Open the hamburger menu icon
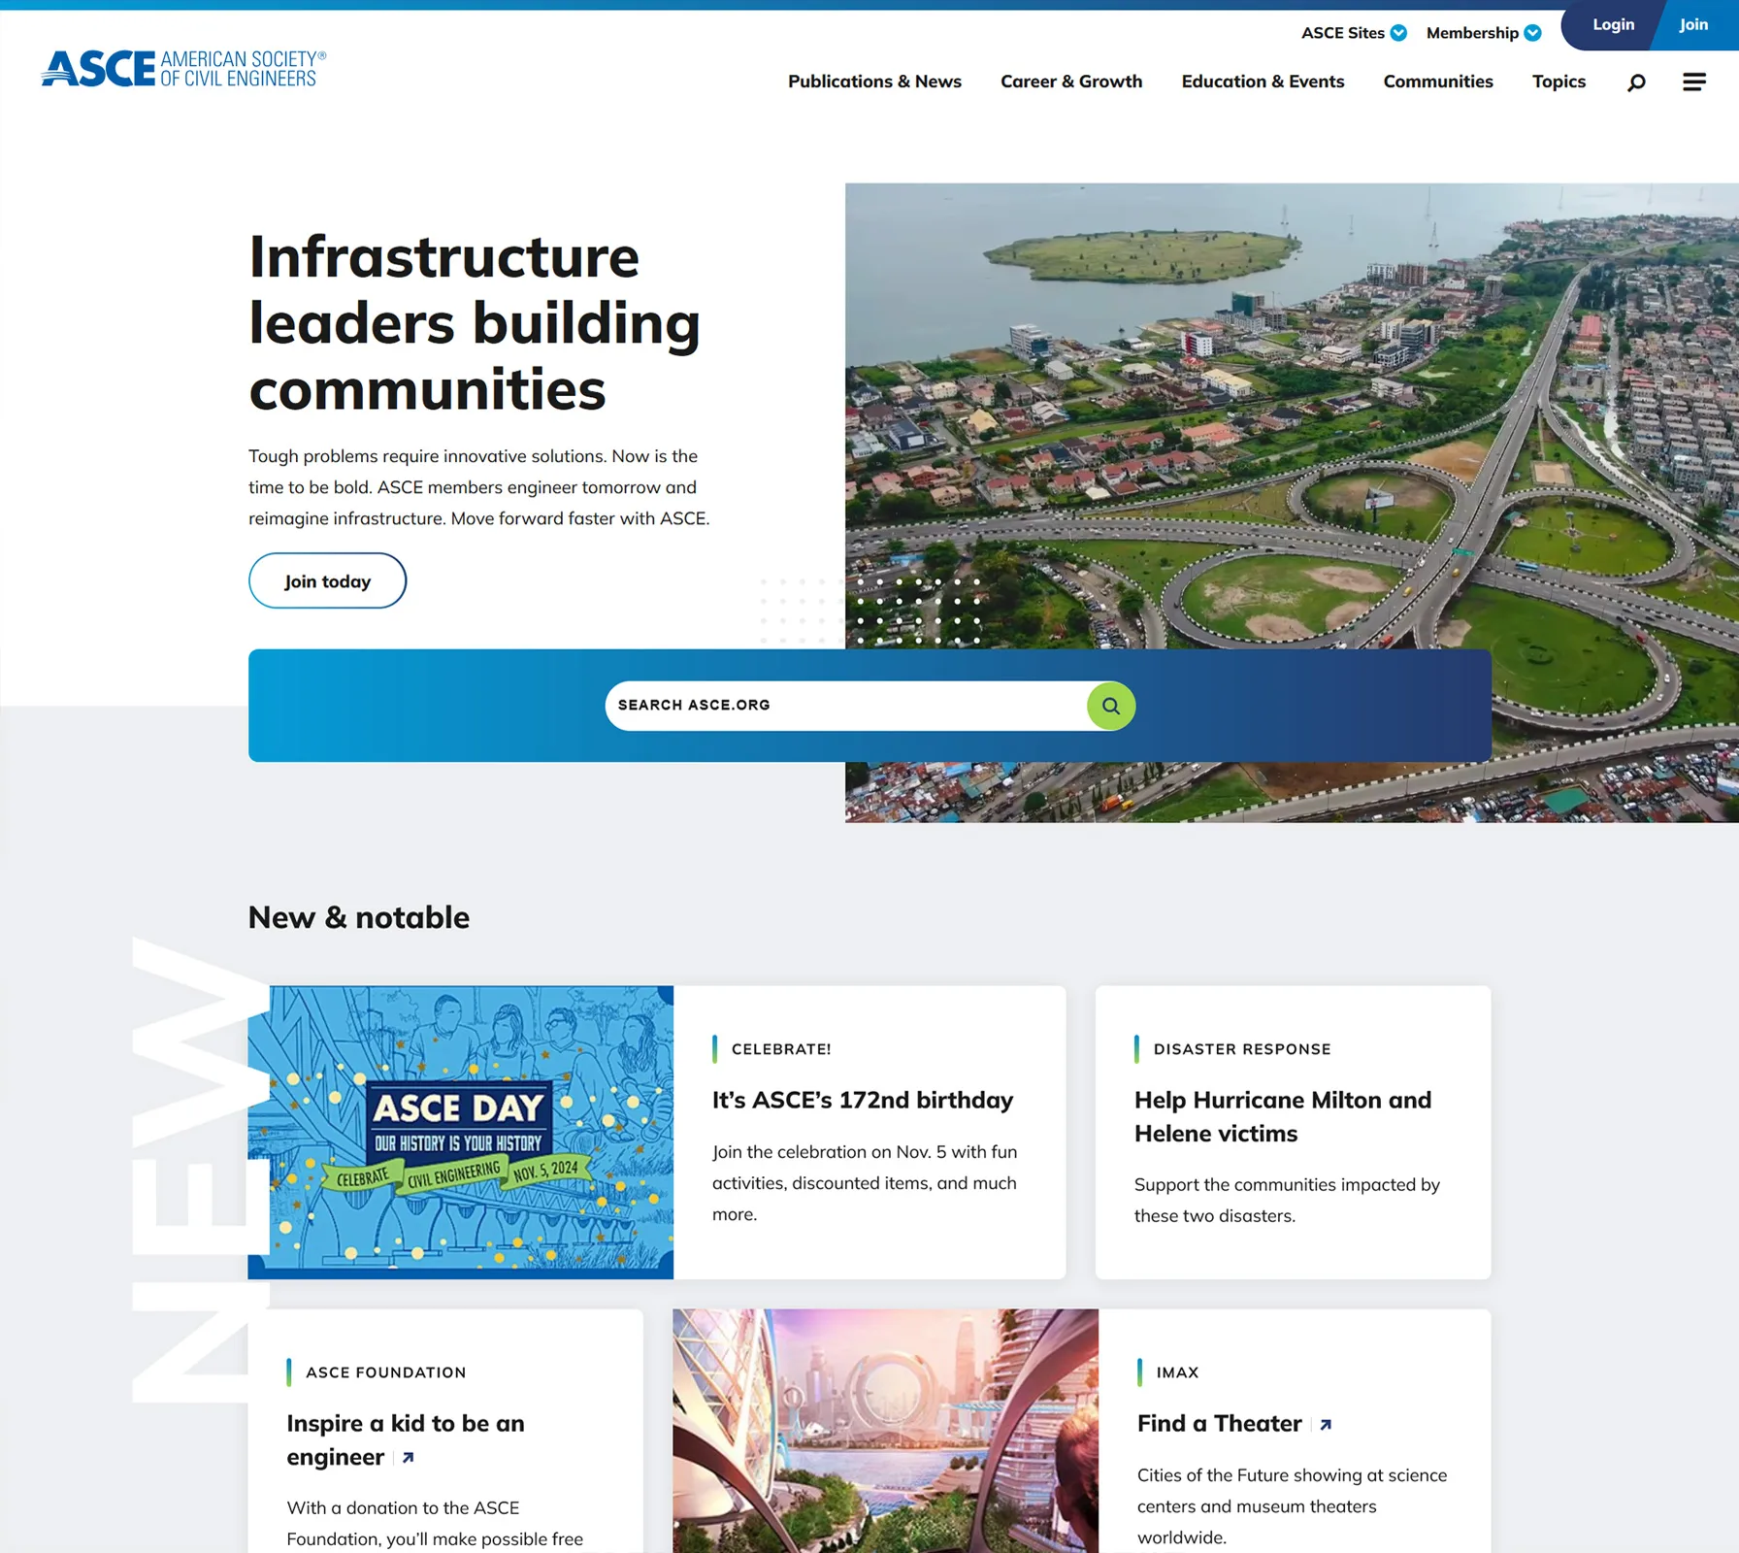 coord(1694,83)
